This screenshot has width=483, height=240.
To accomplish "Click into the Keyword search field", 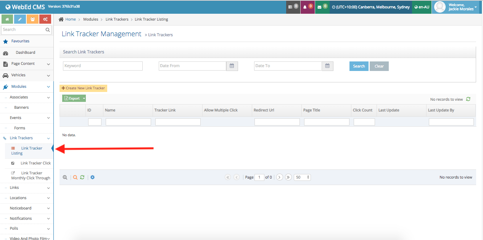I will [103, 66].
